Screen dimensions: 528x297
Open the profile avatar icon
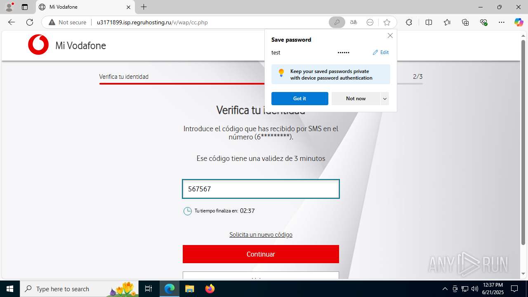(x=9, y=7)
